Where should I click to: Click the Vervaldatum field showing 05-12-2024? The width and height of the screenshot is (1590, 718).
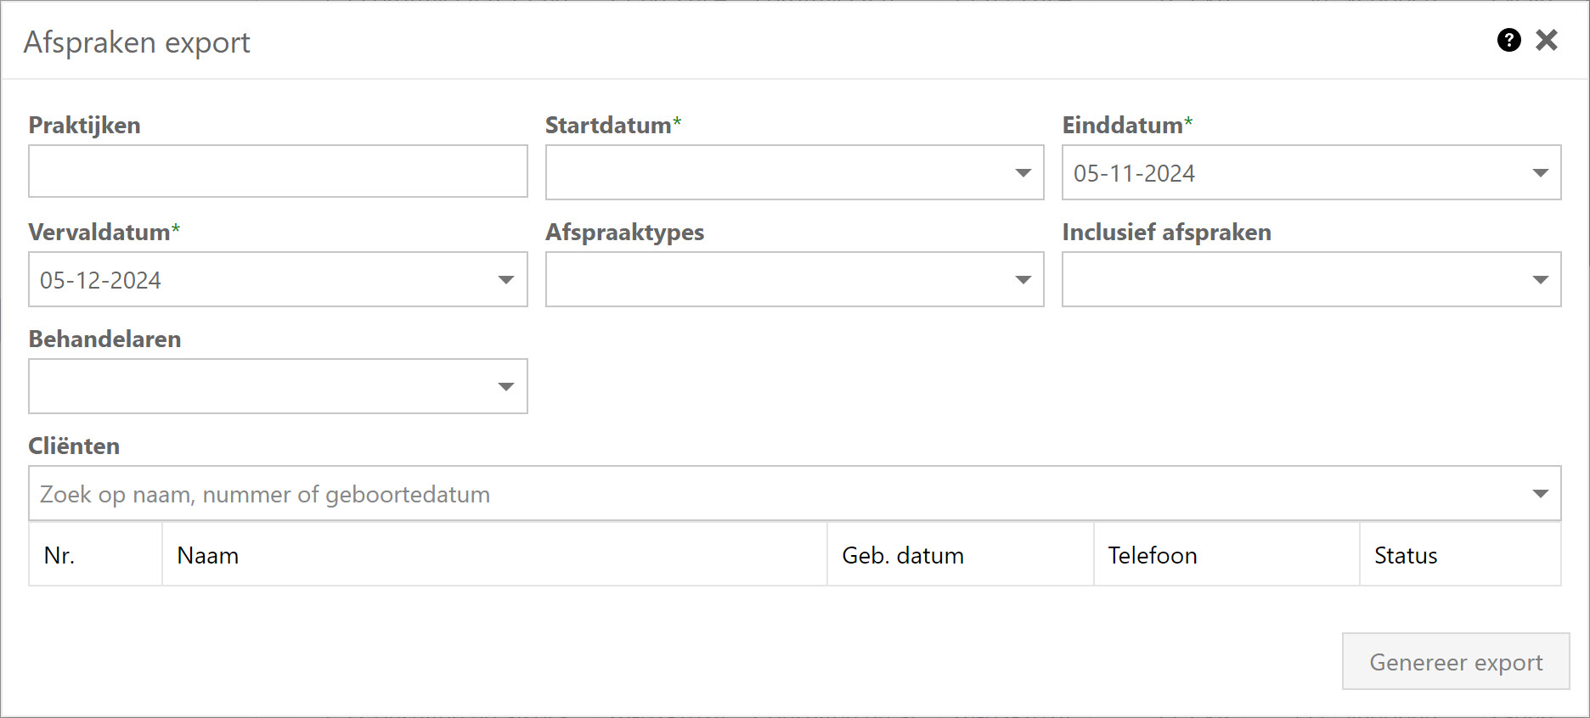pos(255,280)
